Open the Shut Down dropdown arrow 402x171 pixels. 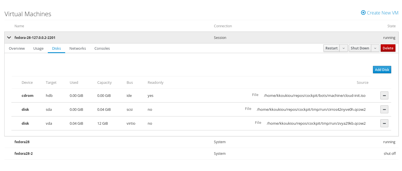pyautogui.click(x=376, y=48)
